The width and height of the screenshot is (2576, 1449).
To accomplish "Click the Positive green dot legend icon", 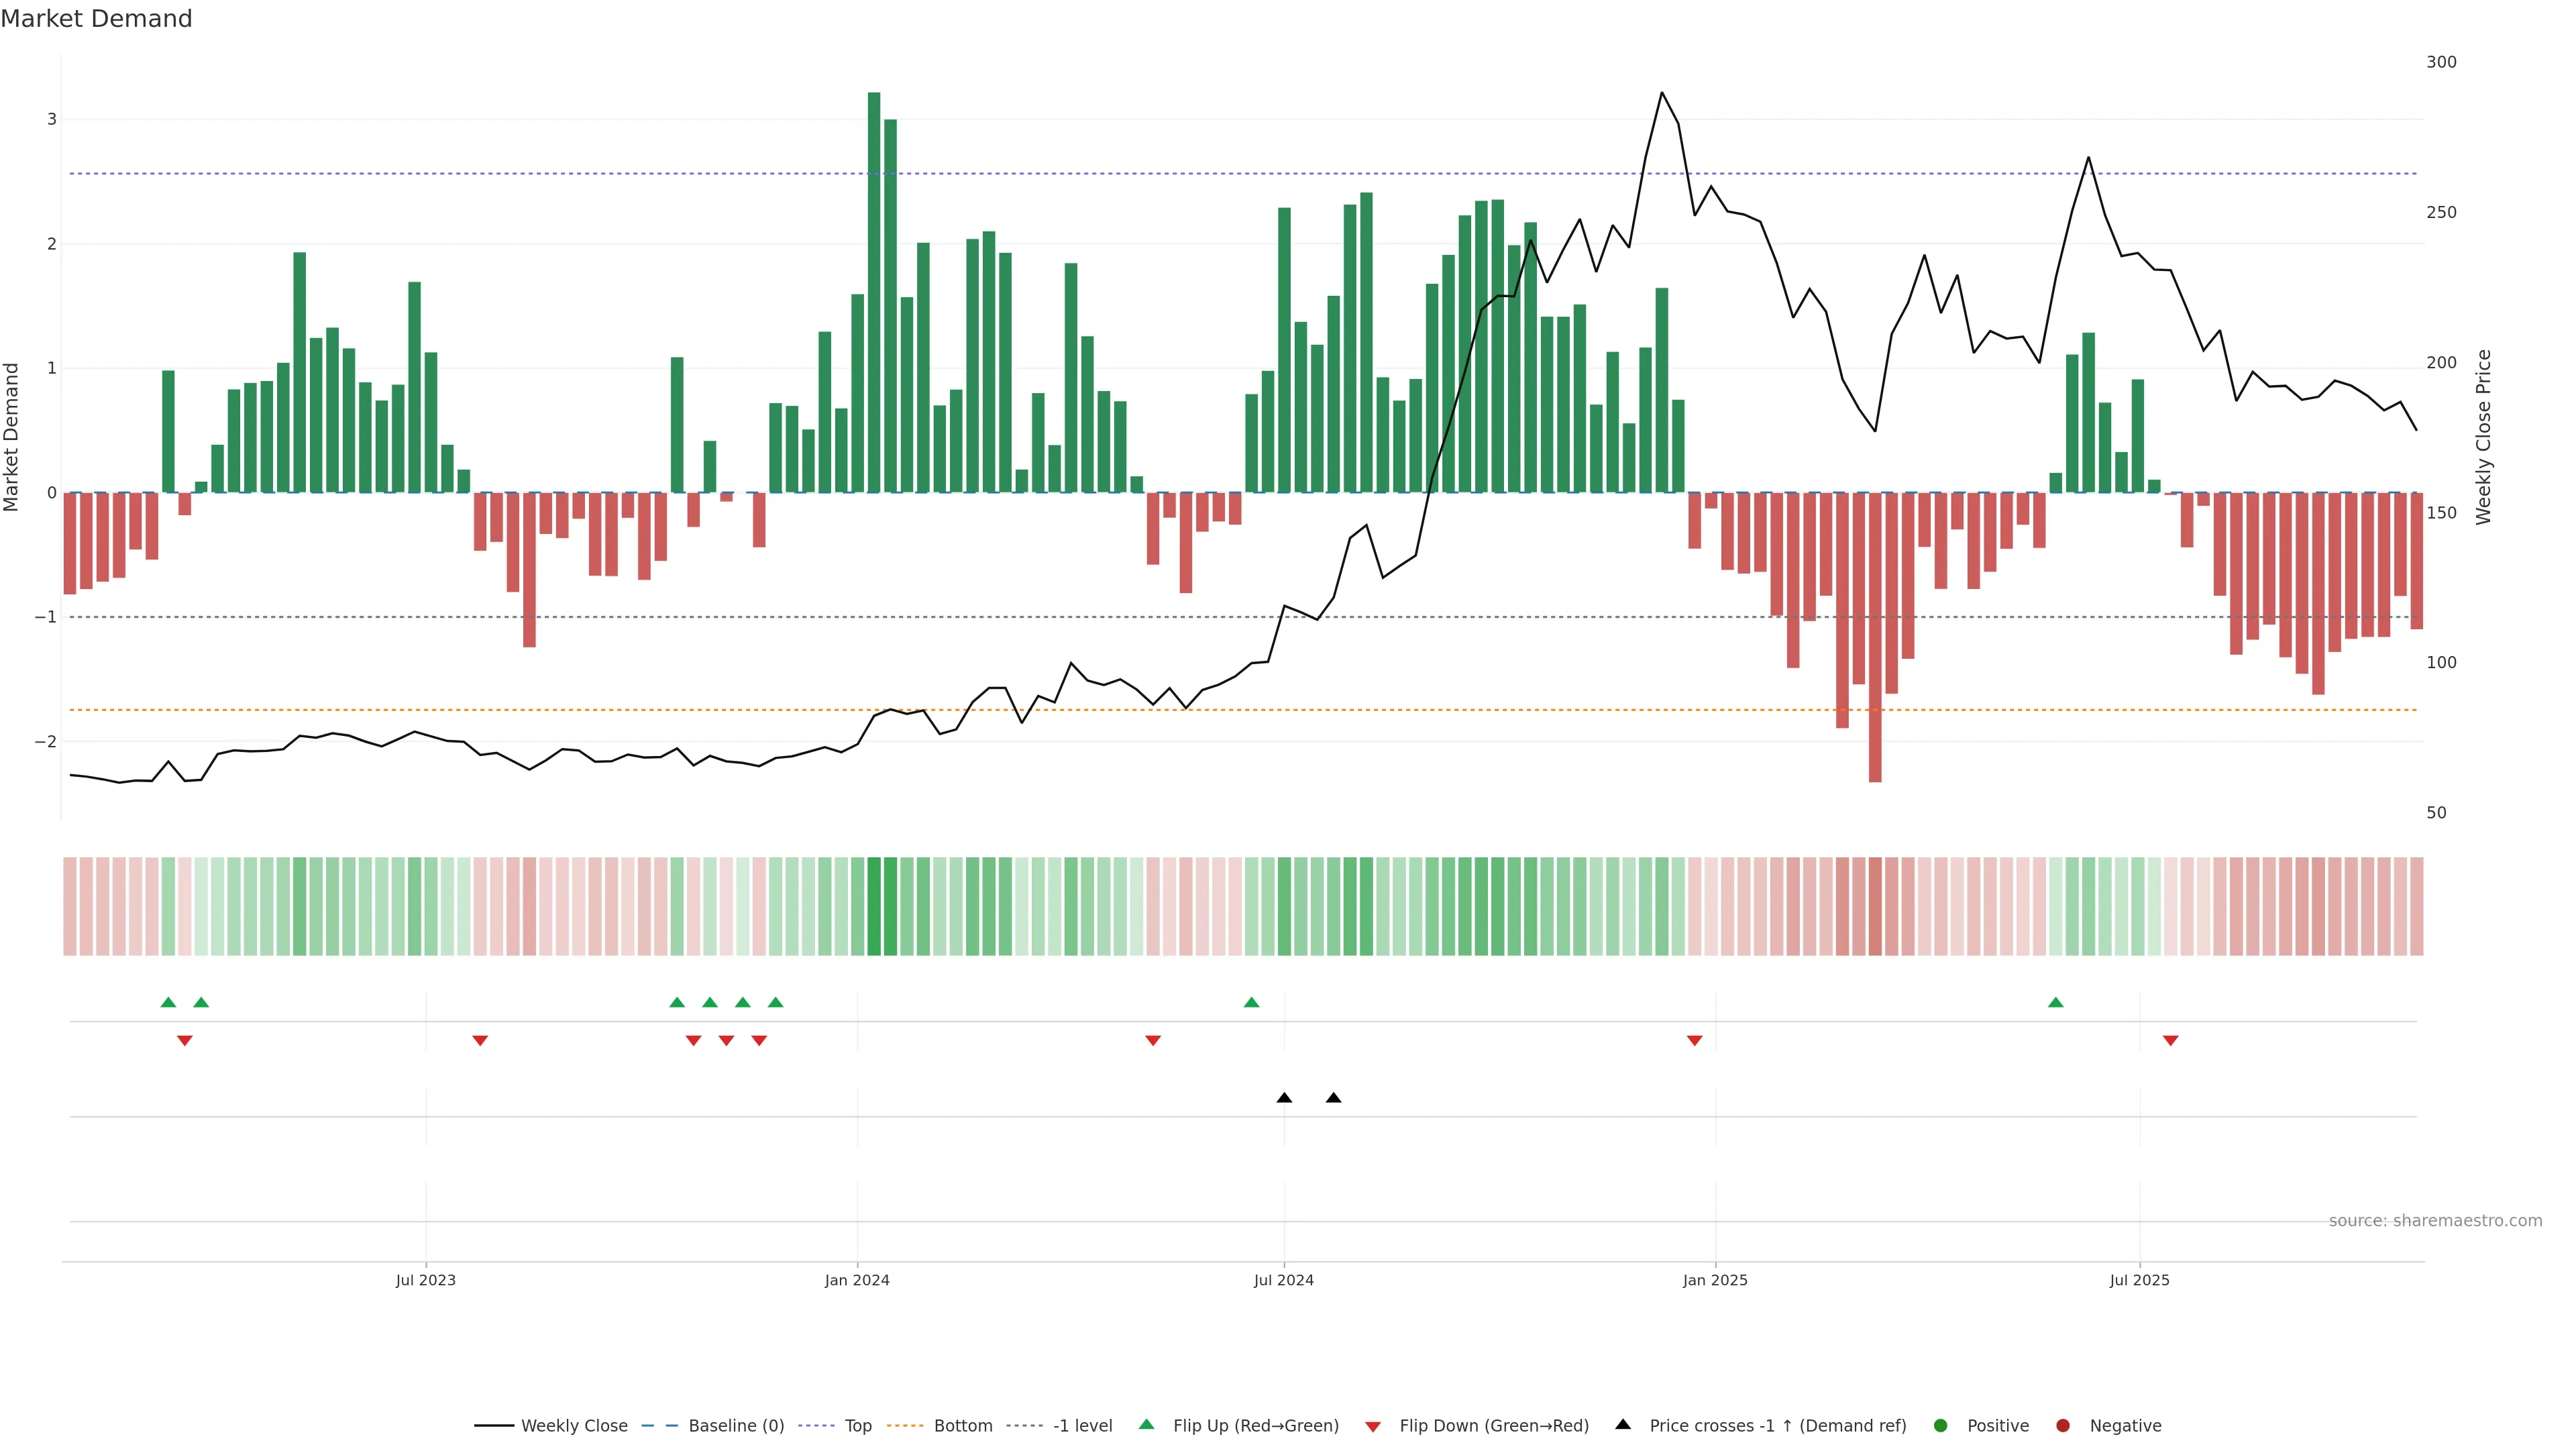I will pos(1941,1426).
